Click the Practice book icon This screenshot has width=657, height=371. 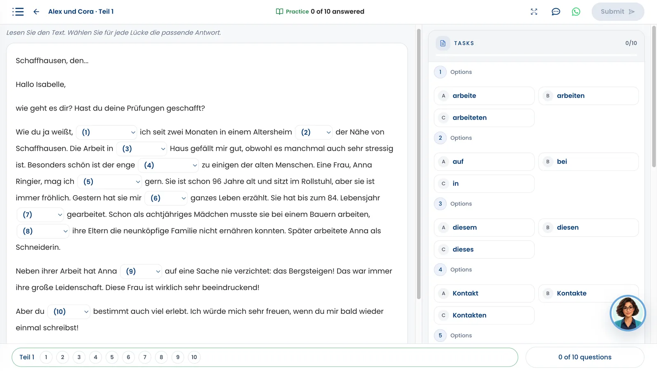280,12
